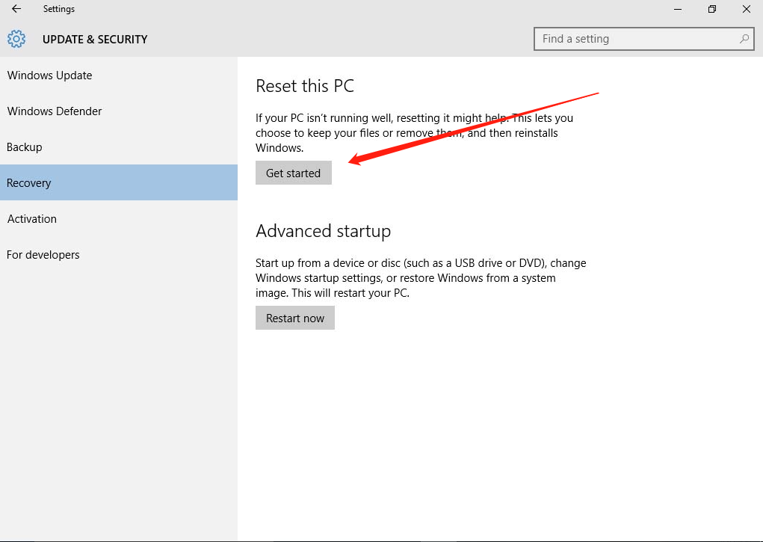The image size is (763, 542).
Task: Close the Settings window
Action: click(746, 9)
